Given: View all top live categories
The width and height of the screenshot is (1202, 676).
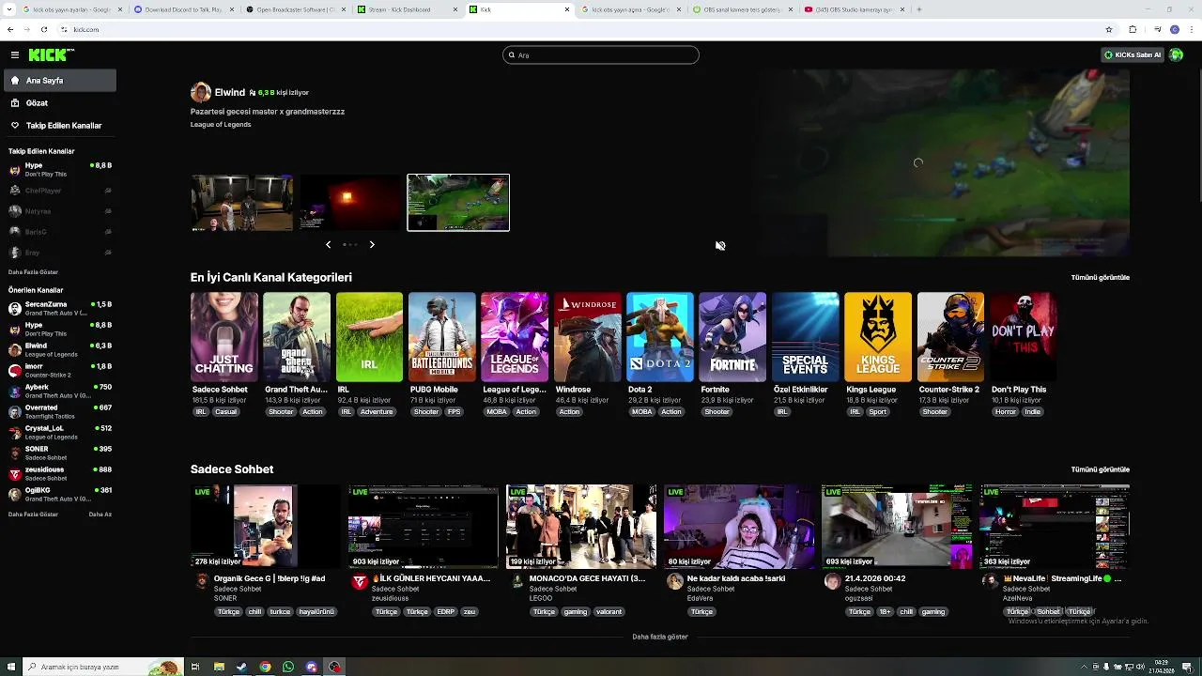Looking at the screenshot, I should (x=1101, y=278).
